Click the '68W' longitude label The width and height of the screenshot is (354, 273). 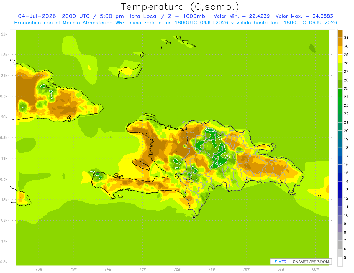click(315, 269)
